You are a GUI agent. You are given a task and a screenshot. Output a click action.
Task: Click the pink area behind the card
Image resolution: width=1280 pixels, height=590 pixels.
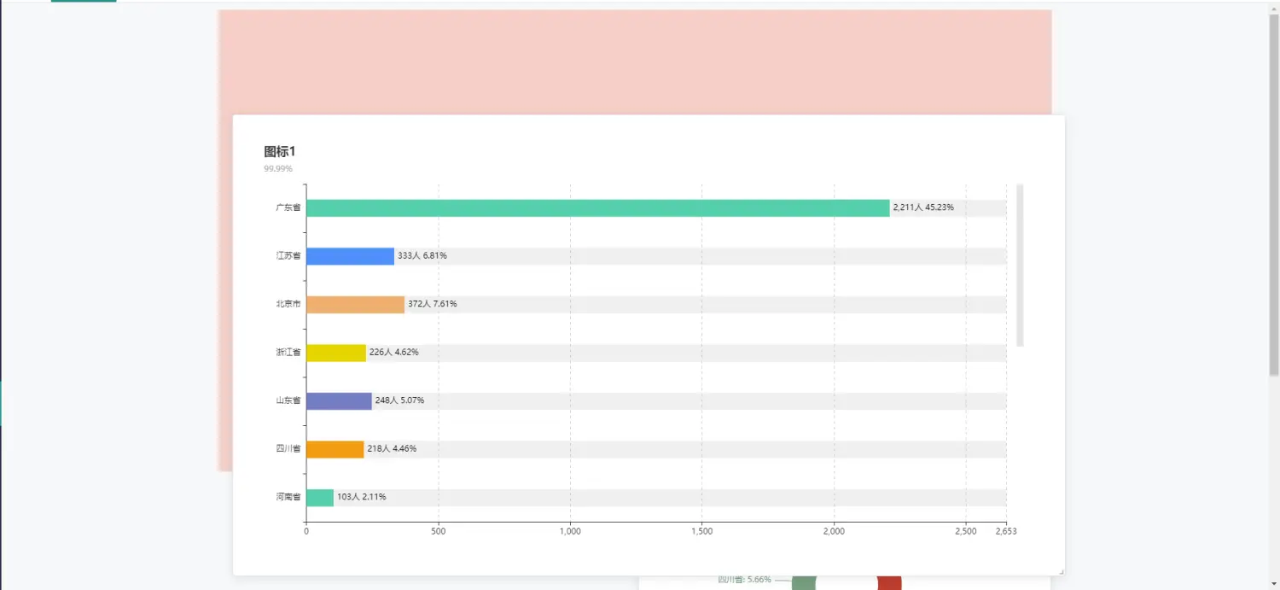(631, 60)
